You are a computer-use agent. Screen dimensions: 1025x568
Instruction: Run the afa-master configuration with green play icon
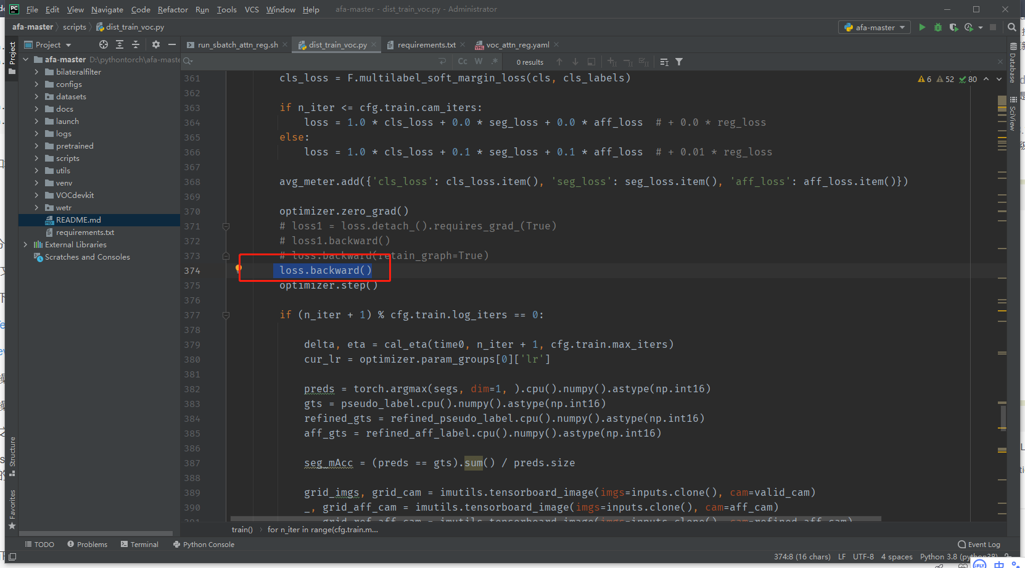(x=922, y=27)
